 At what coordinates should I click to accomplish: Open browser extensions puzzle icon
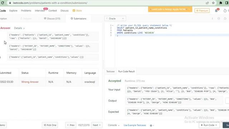point(221,3)
